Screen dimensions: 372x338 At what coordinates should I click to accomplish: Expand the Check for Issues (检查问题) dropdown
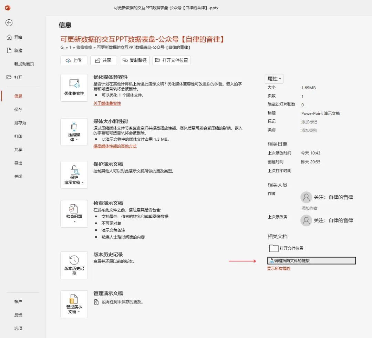pos(74,214)
